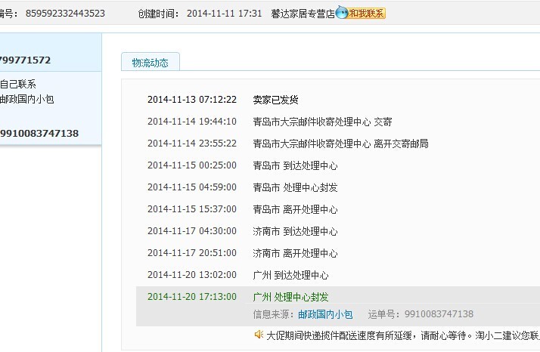Click the sidebar tracking number 9910083747138
Screen dimensions: 540x352
[39, 134]
